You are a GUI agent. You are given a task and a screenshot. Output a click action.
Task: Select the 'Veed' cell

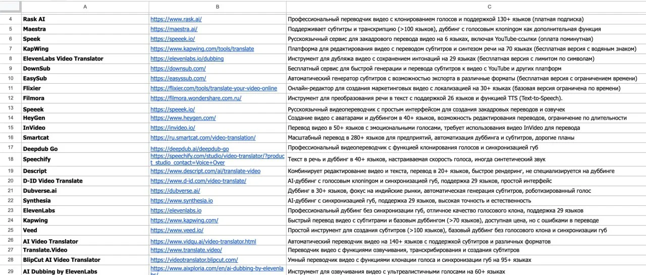pos(85,230)
